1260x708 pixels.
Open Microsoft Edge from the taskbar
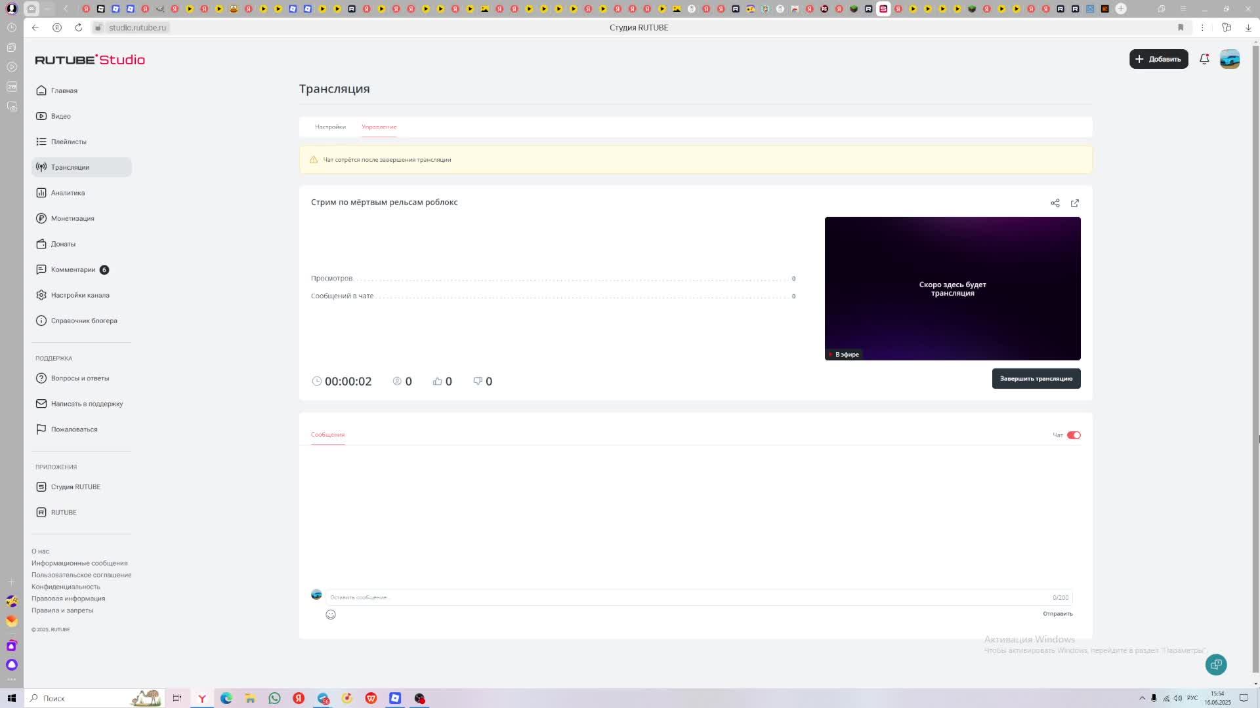[226, 698]
